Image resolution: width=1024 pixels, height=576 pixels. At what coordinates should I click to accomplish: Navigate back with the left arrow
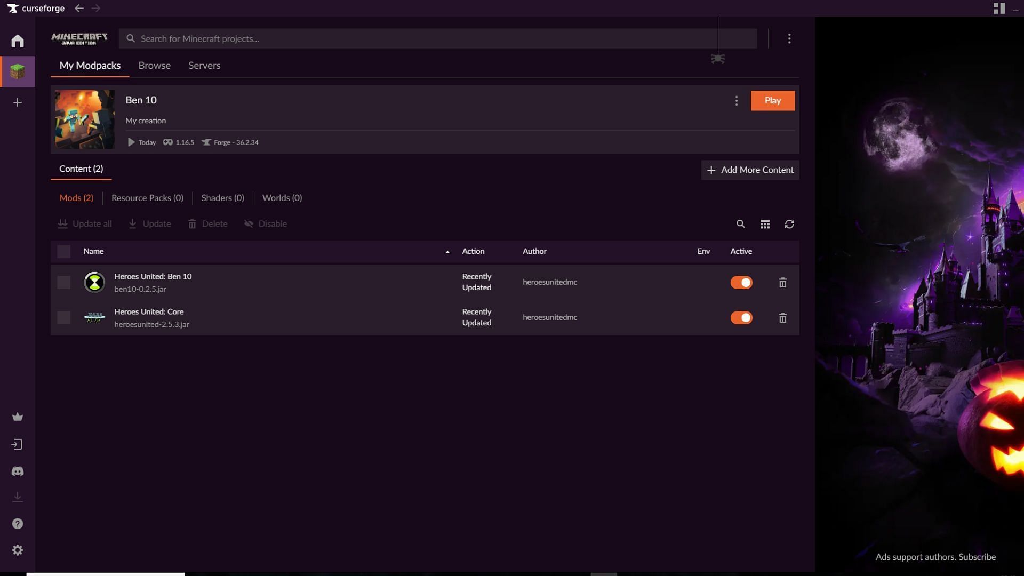pos(79,8)
